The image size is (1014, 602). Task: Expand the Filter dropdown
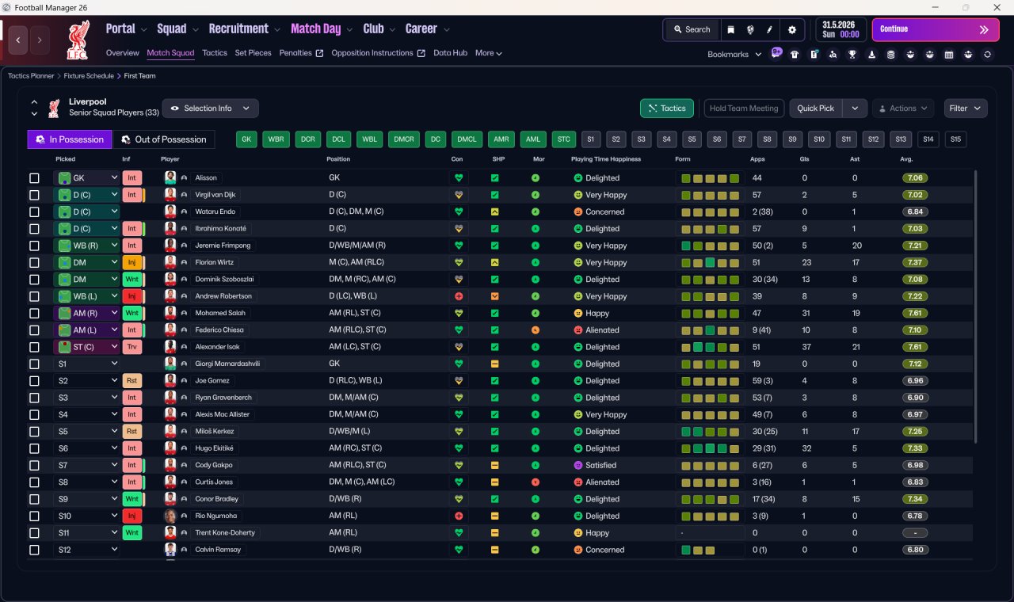[965, 109]
